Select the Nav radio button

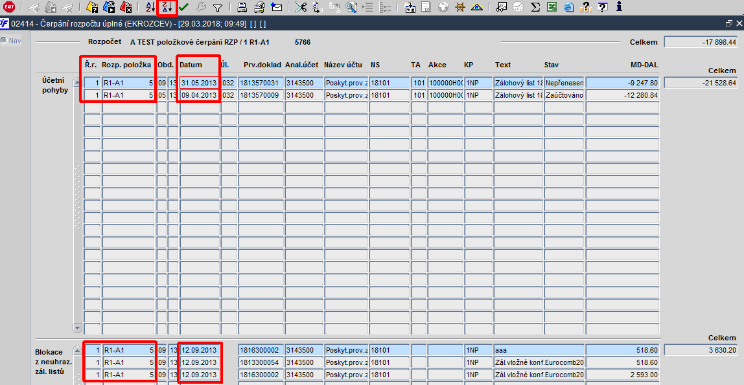click(x=5, y=40)
